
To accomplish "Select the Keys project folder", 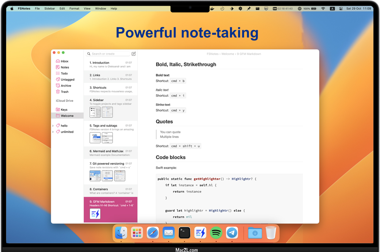I will click(x=64, y=110).
